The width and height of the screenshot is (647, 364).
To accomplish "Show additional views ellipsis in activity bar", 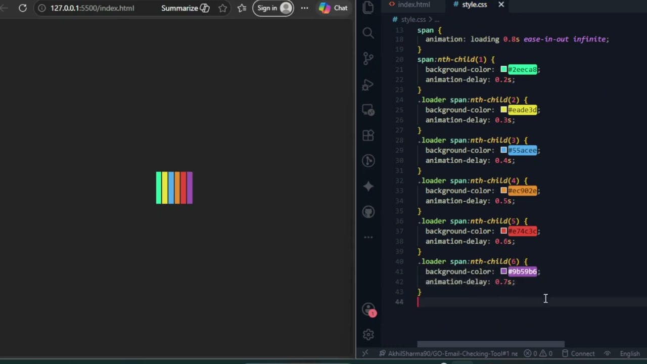I will coord(368,237).
